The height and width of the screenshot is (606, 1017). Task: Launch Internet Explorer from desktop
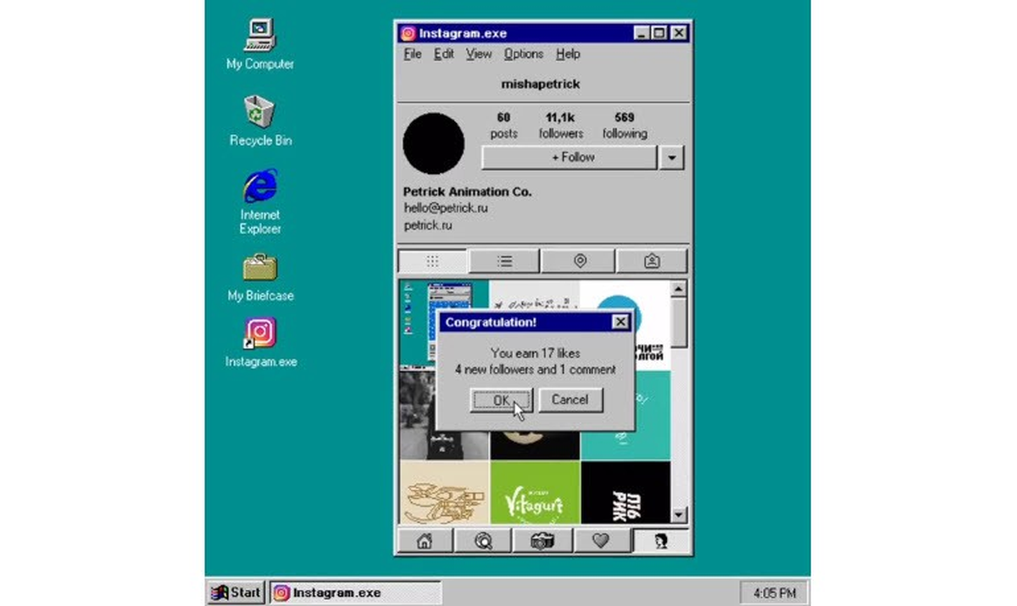tap(260, 202)
